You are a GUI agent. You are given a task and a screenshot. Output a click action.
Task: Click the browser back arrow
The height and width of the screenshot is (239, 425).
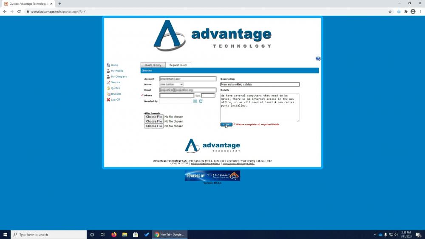click(5, 11)
